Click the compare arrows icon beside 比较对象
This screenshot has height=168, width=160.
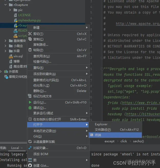tap(30, 148)
